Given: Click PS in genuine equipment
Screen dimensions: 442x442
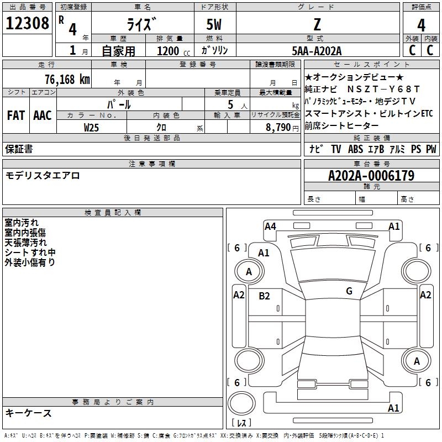Looking at the screenshot, I should pyautogui.click(x=416, y=149).
